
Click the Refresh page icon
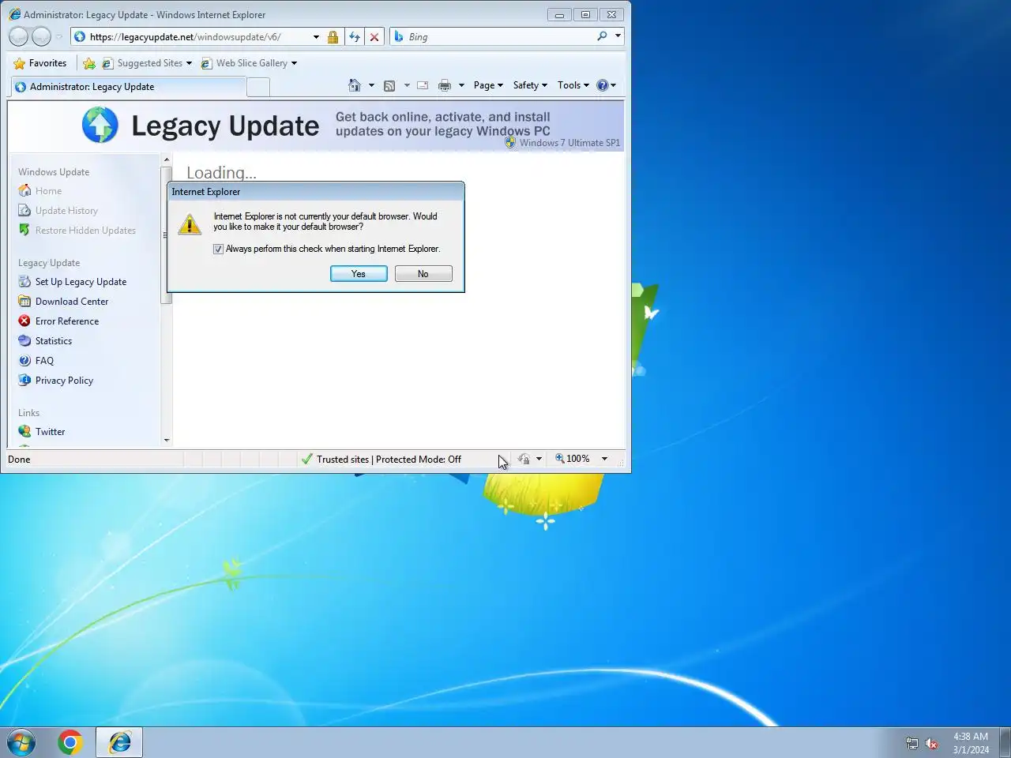(355, 37)
